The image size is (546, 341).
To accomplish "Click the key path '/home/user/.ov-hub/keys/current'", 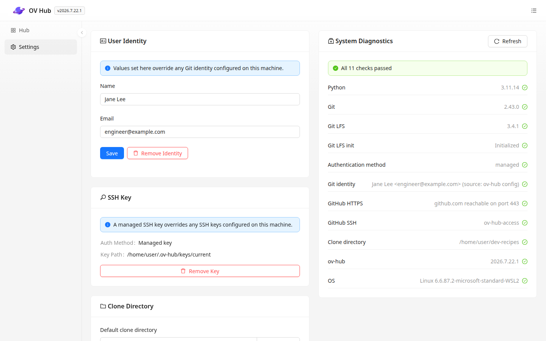I will [x=169, y=255].
